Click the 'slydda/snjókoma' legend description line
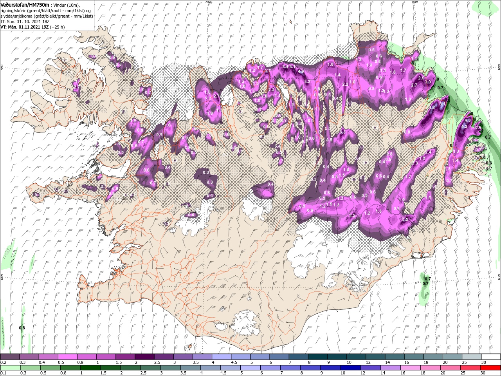The image size is (501, 376). pos(47,16)
